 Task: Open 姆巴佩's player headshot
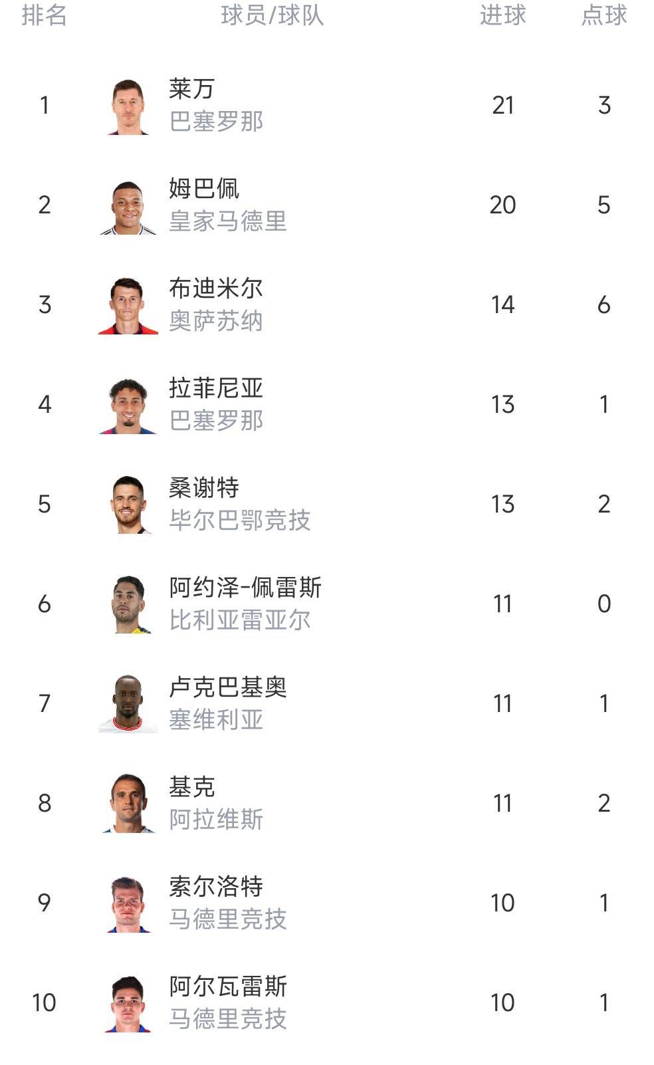point(128,206)
